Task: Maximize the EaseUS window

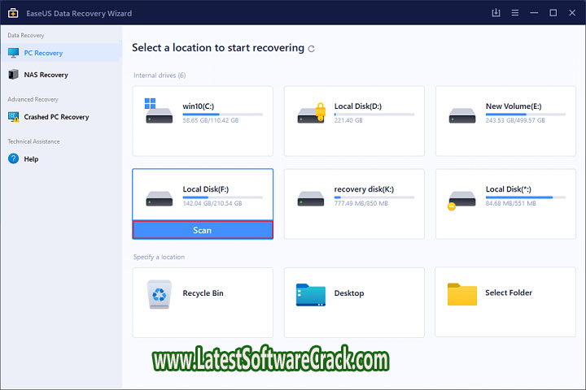Action: 553,13
